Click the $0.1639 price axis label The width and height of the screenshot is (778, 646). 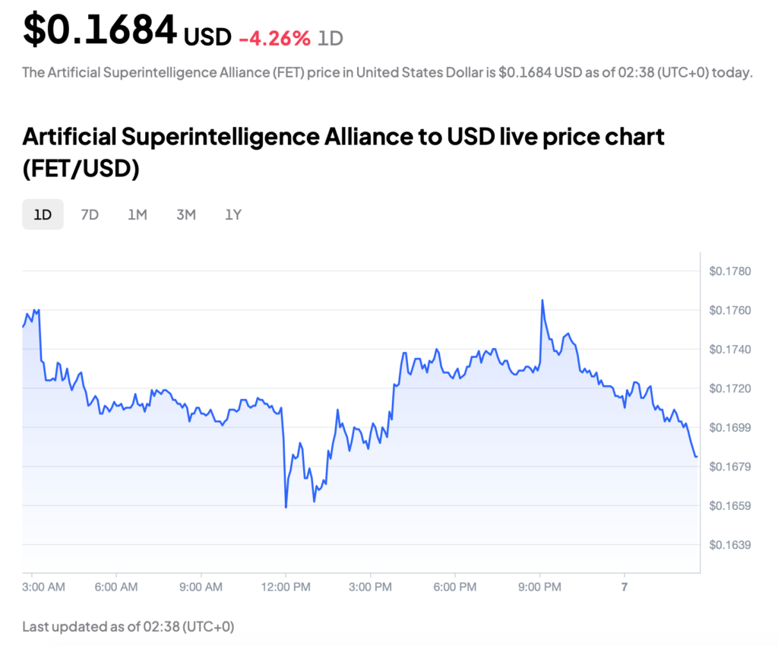(730, 545)
